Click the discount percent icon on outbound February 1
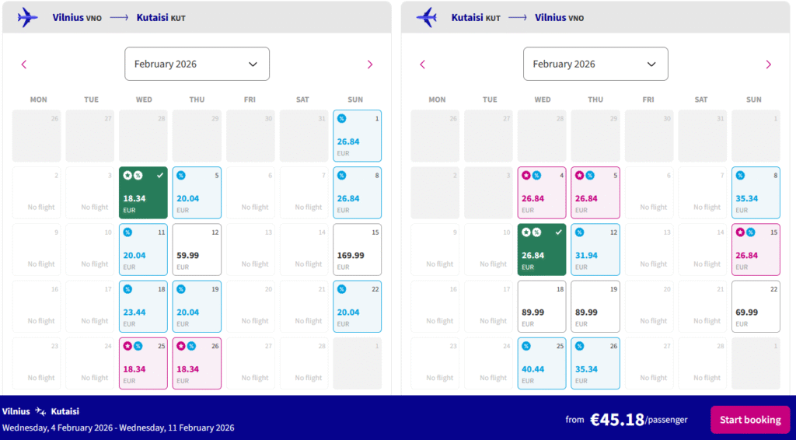The height and width of the screenshot is (440, 796). pyautogui.click(x=342, y=119)
